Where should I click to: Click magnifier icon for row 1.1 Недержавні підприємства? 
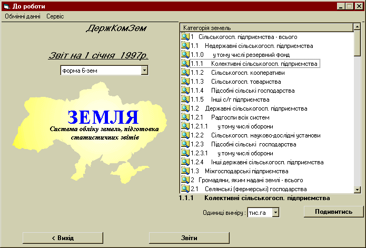point(185,46)
